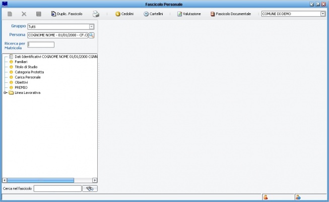Screen dimensions: 329x202
Task: Open Cartellini from the toolbar
Action: coord(153,14)
